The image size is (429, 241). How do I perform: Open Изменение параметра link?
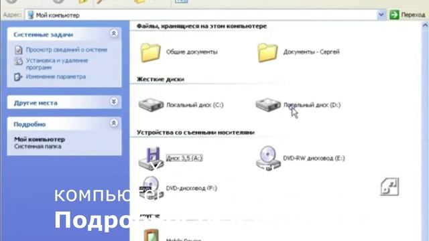pyautogui.click(x=56, y=77)
